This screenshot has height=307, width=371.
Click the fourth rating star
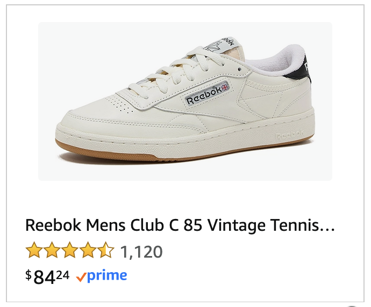(88, 251)
